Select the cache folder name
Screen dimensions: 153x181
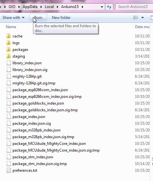pos(18,36)
